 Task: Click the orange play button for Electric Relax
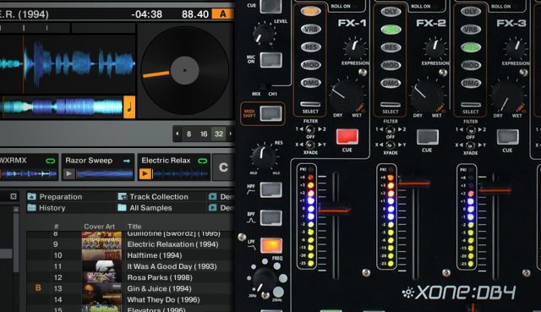tap(145, 174)
